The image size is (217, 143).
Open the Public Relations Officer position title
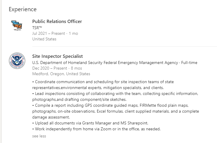tap(57, 22)
